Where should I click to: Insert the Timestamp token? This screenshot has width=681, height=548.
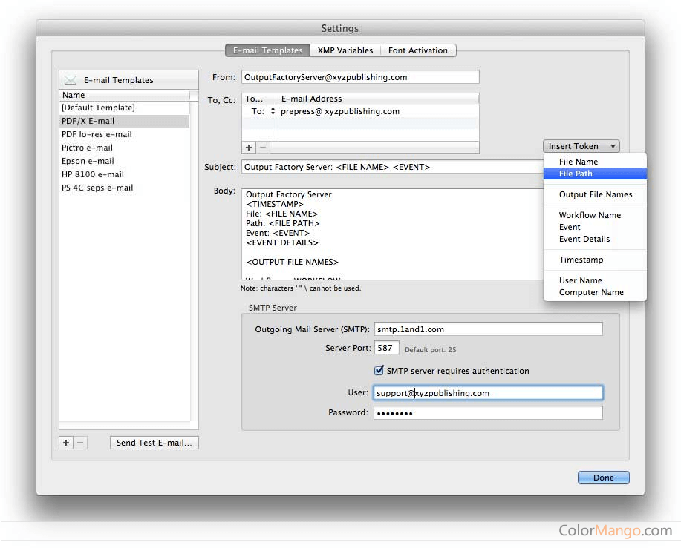click(581, 260)
